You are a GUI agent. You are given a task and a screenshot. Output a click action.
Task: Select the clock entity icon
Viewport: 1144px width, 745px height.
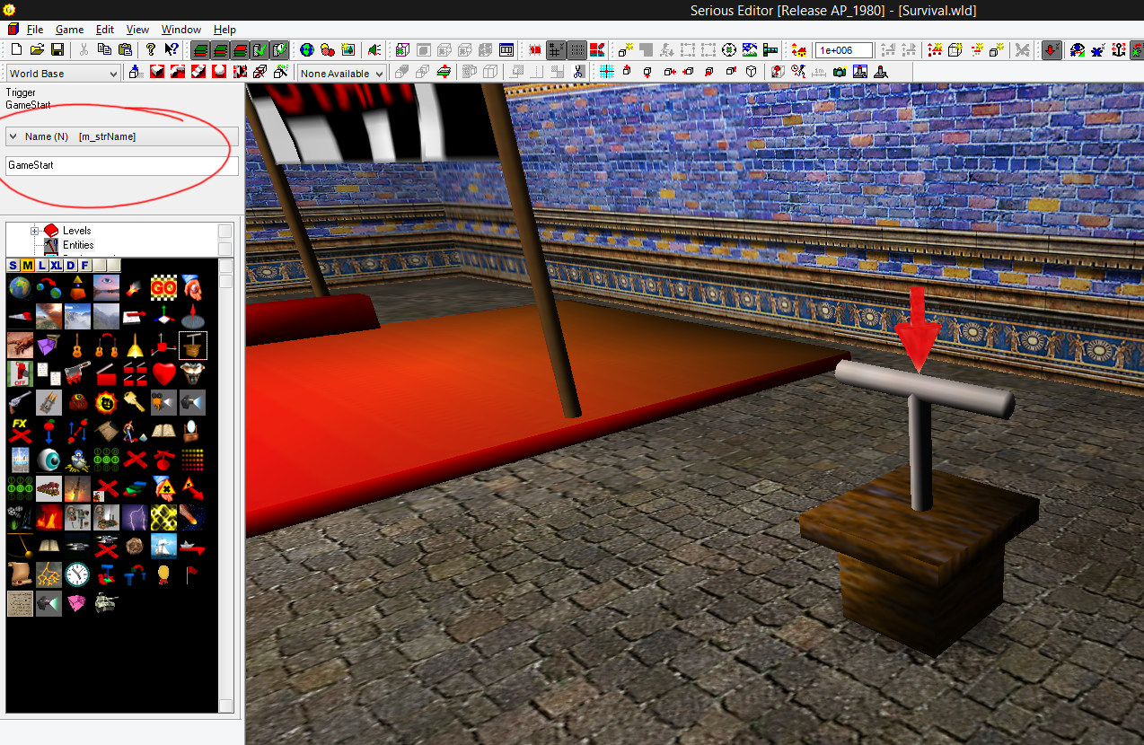pos(77,574)
